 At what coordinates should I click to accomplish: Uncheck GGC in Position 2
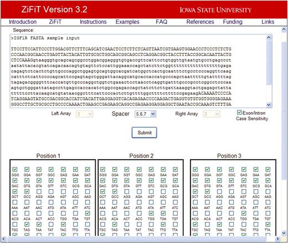(x=139, y=169)
